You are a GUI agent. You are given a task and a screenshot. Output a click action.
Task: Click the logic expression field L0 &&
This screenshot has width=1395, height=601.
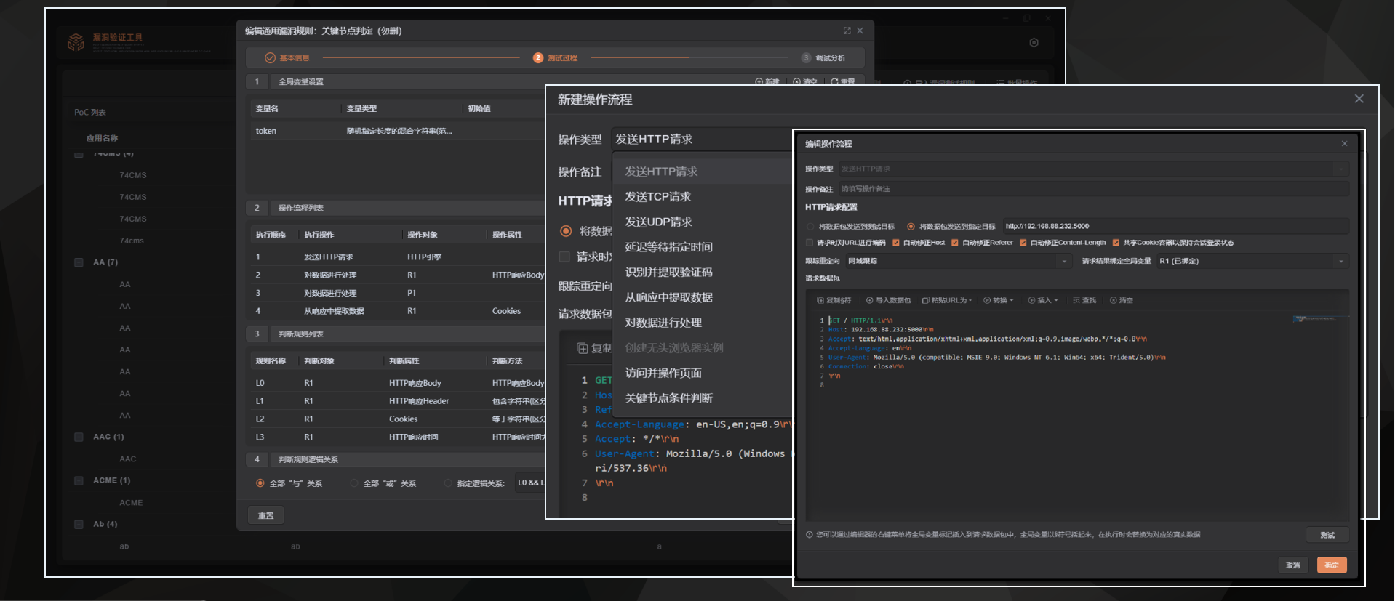[x=530, y=483]
